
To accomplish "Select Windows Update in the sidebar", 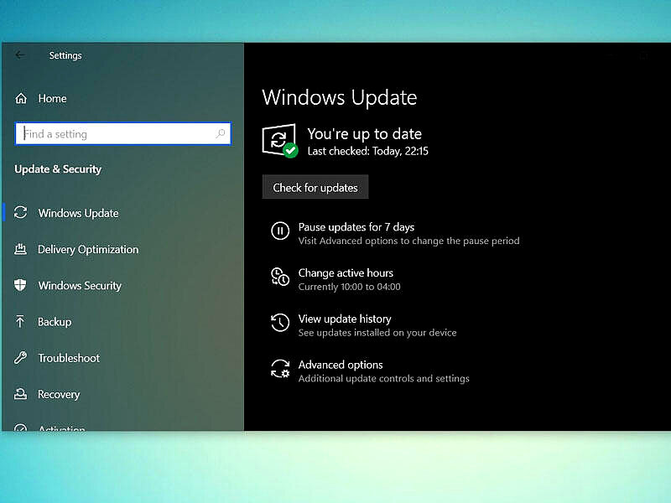I will coord(78,214).
